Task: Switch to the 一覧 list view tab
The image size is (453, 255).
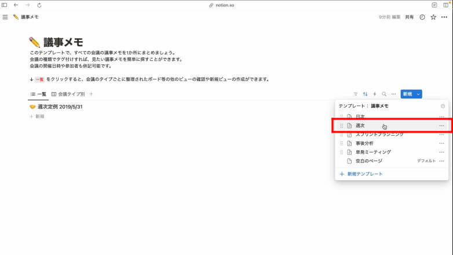Action: [x=38, y=94]
